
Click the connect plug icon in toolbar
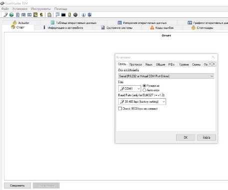pos(5,15)
